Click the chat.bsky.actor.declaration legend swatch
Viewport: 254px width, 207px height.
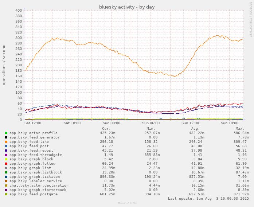6,185
